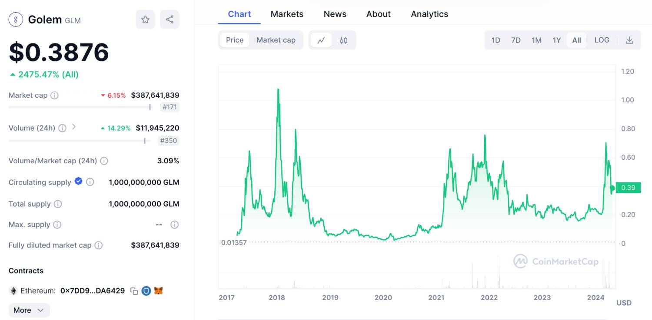The height and width of the screenshot is (320, 652).
Task: Set chart range to 1Y
Action: tap(557, 40)
